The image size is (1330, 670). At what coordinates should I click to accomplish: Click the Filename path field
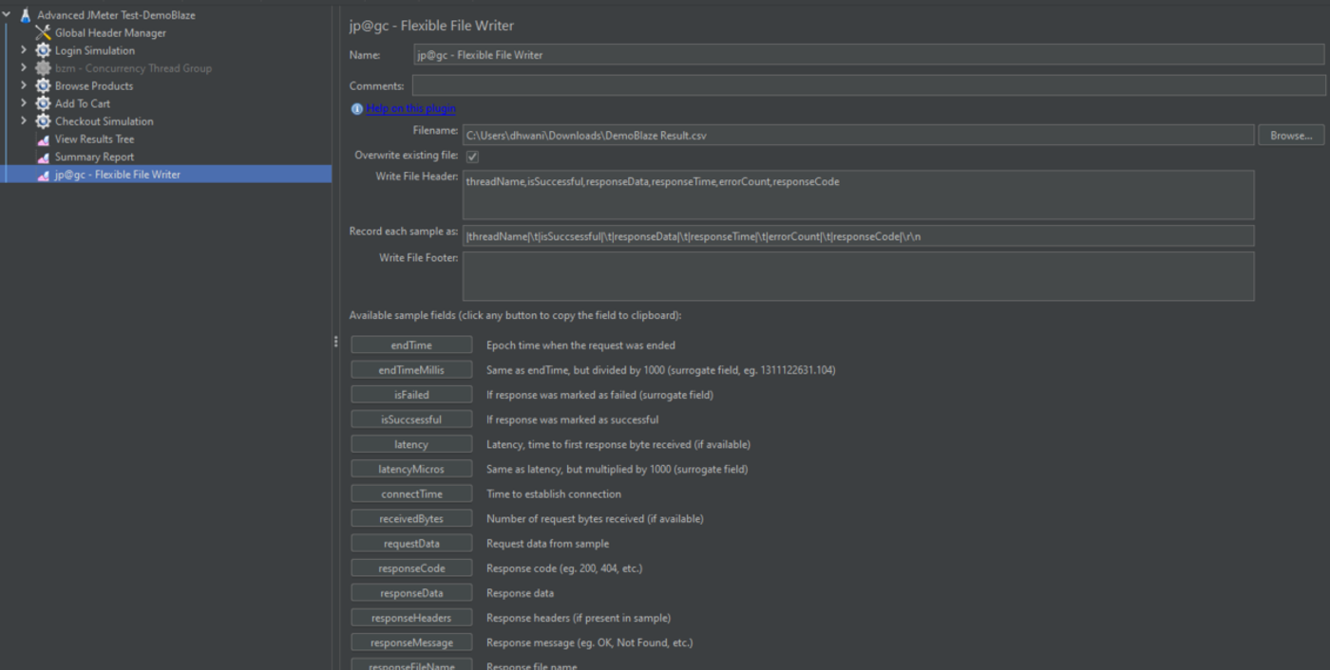858,136
